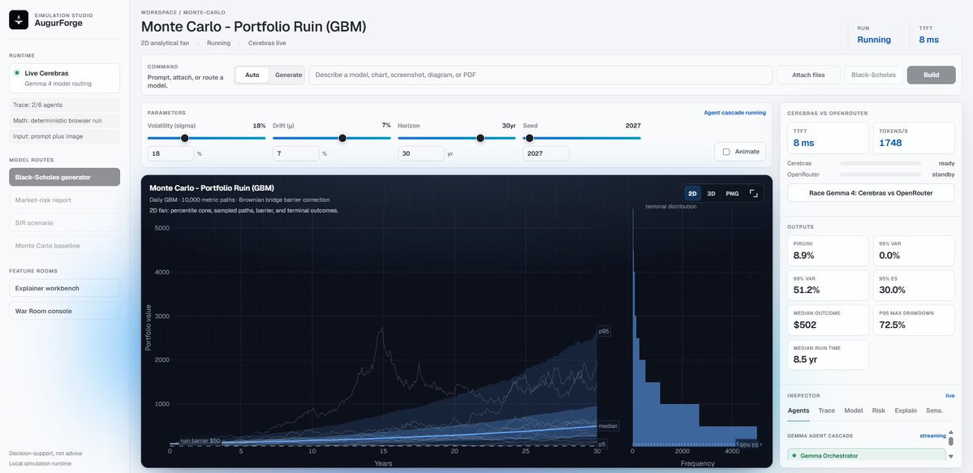Click the P(RUIN) 8.9% output card
The width and height of the screenshot is (973, 473).
pos(828,251)
